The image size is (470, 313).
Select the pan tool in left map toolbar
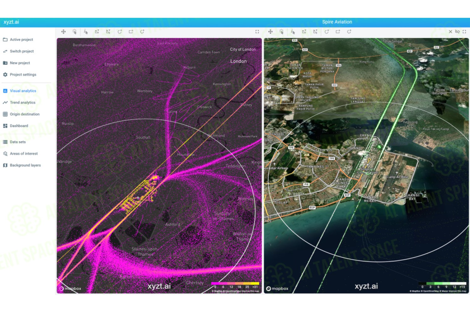pos(63,32)
